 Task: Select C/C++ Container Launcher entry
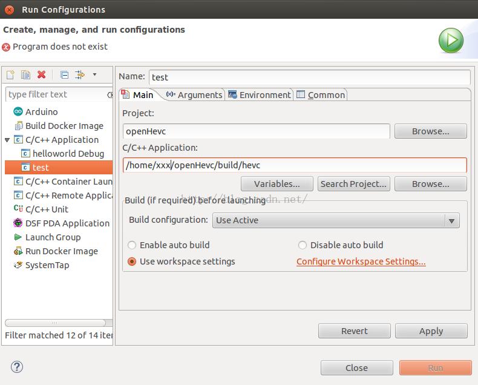(x=69, y=182)
